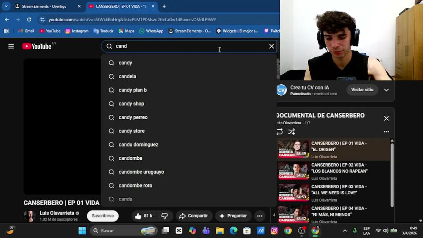Open the Instagram bookmark
This screenshot has height=238, width=423.
point(77,31)
